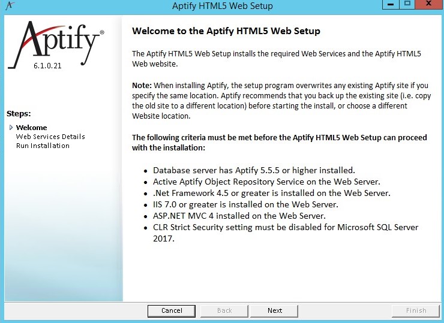This screenshot has width=444, height=323.
Task: Click the 'Welcome to the Aptify HTML5 Web Setup' heading
Action: point(226,31)
